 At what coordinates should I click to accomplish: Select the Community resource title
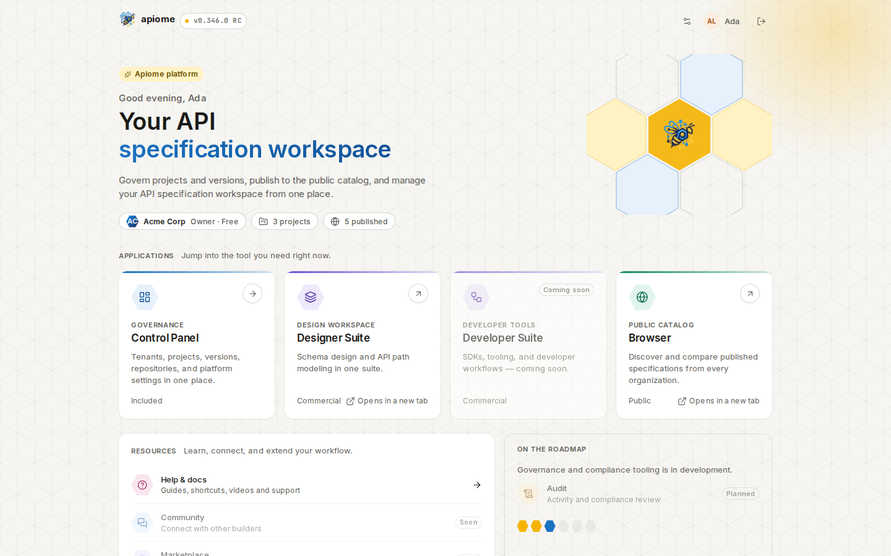point(183,518)
